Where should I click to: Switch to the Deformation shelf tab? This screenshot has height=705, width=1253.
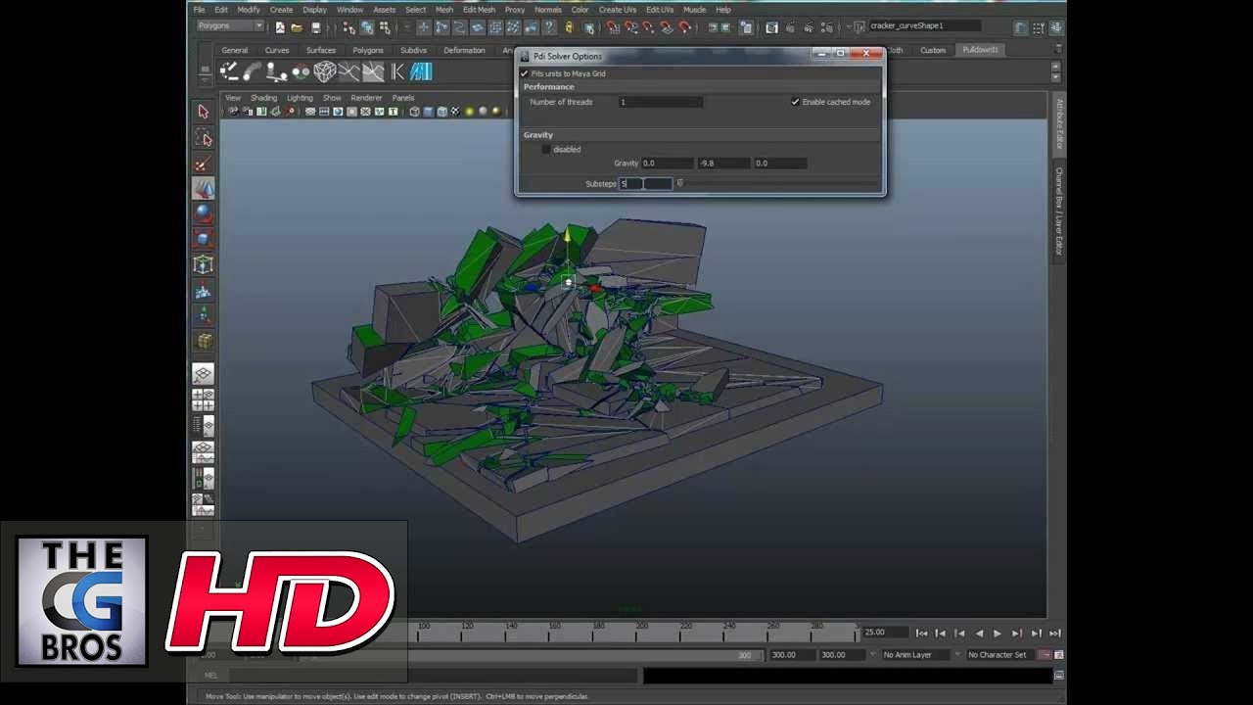coord(464,50)
